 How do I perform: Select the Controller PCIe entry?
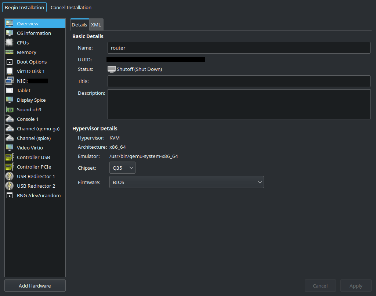pyautogui.click(x=35, y=167)
